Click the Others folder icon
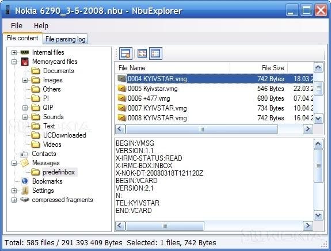Screen dimensions: 331x251 (36, 89)
